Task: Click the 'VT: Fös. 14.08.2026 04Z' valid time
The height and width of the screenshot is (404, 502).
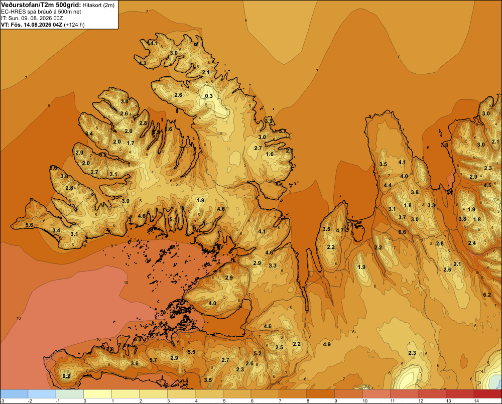Action: 32,25
